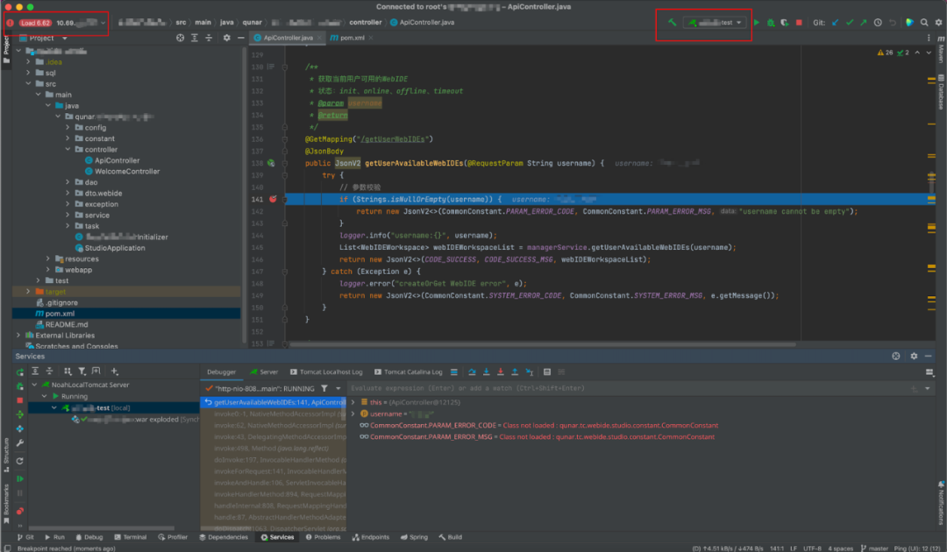The image size is (947, 552).
Task: Open Services panel settings gear
Action: coord(914,356)
